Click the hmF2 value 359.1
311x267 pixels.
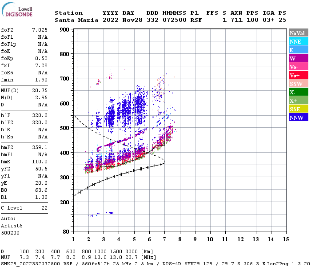pos(40,147)
